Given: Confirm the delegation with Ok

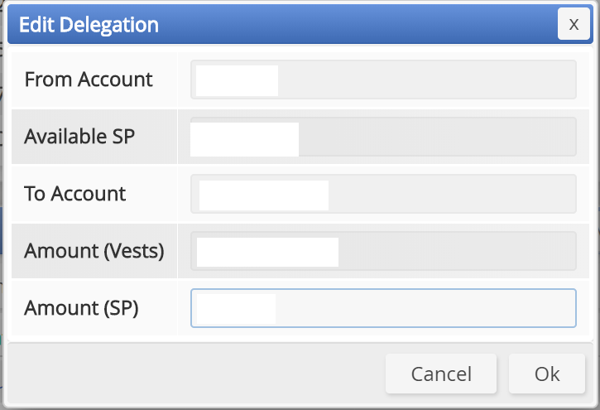Looking at the screenshot, I should (x=547, y=374).
